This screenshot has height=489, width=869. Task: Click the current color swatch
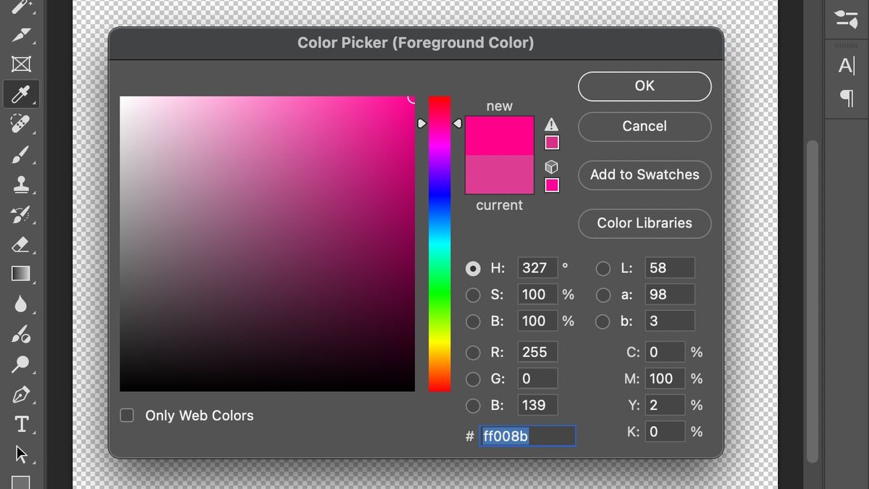pyautogui.click(x=499, y=175)
